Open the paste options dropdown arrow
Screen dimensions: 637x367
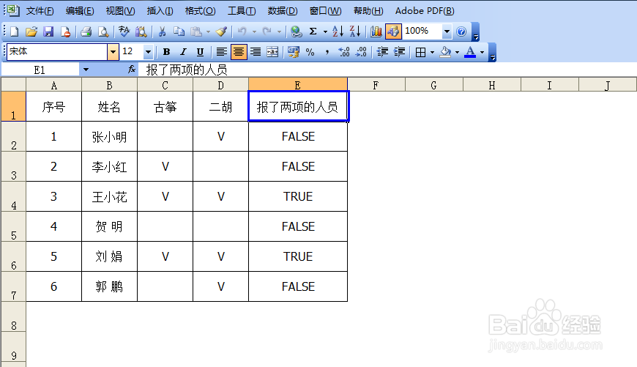pos(208,31)
